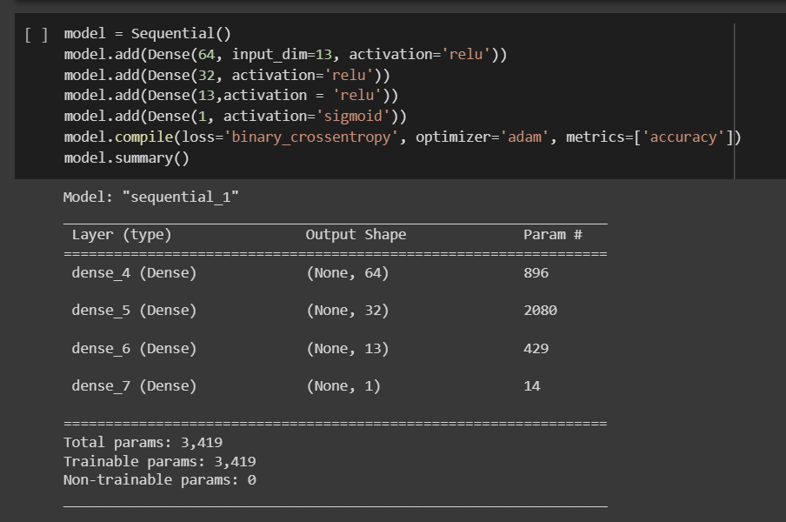Click the Dense(1, activation='sigmoid') line

235,117
